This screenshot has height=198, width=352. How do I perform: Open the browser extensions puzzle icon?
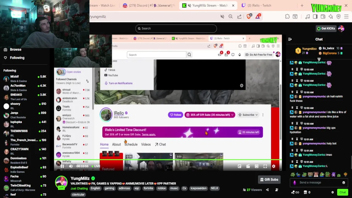pyautogui.click(x=287, y=16)
